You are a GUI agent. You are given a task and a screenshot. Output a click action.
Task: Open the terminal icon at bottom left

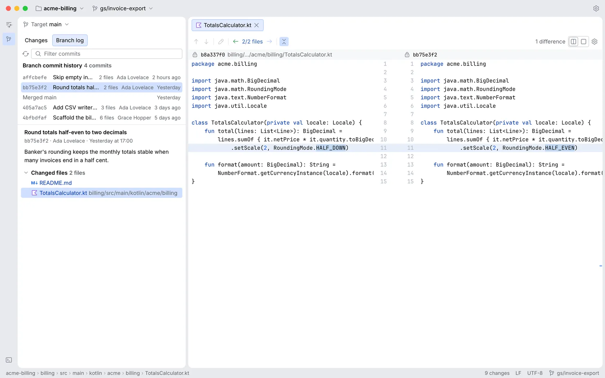(9, 360)
